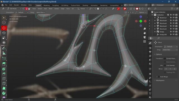Open Orientation Default dropdown in sidebar

pos(171,47)
